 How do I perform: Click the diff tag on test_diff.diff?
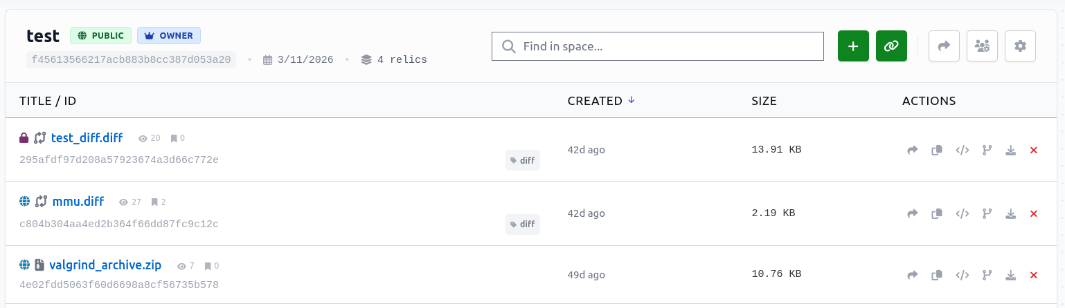[522, 160]
